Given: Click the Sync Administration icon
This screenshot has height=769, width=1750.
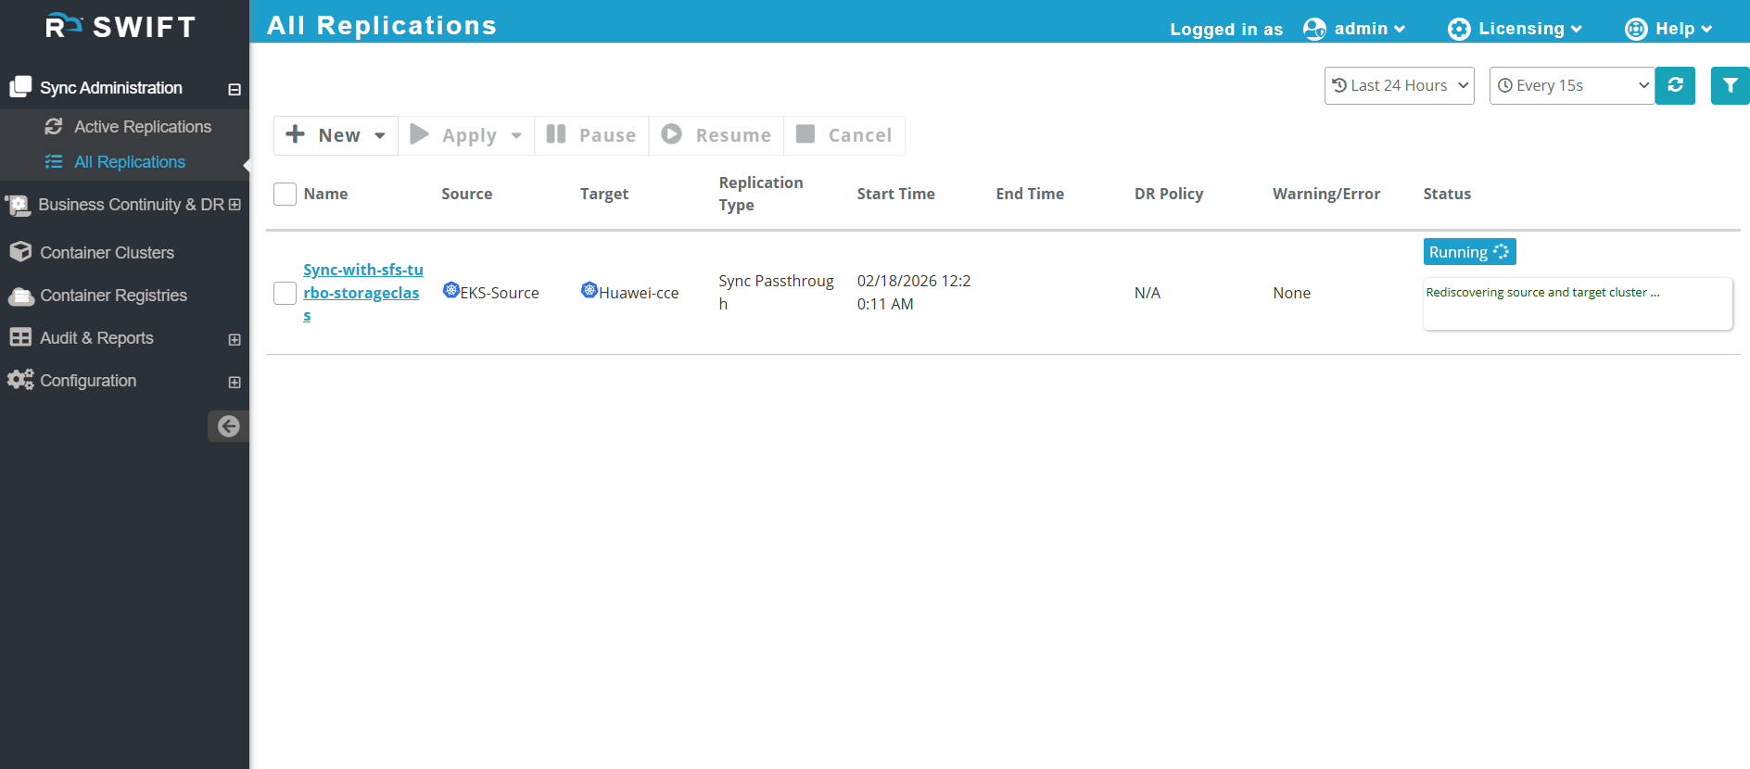Looking at the screenshot, I should [20, 87].
